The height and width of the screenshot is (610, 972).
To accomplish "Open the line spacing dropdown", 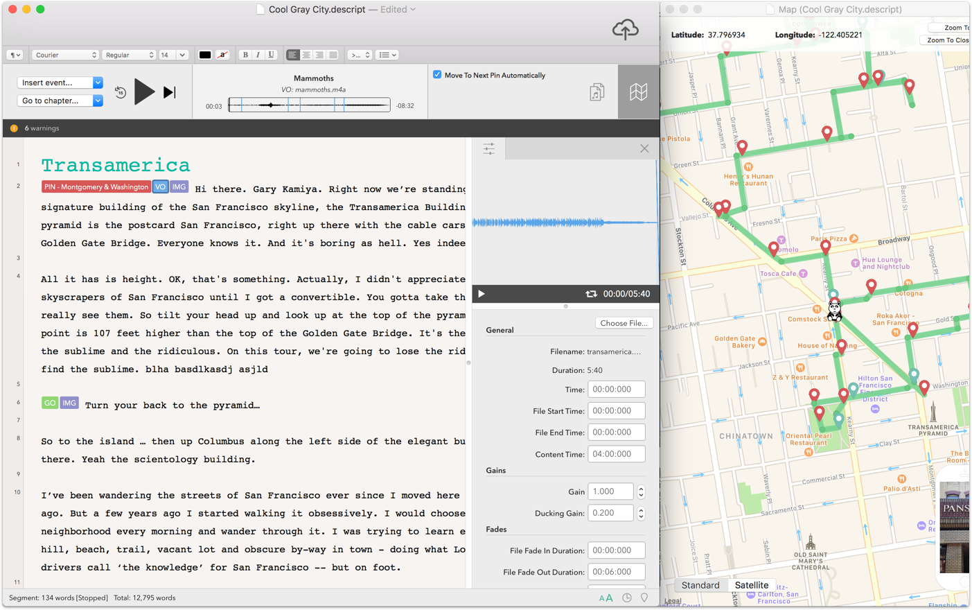I will 360,55.
